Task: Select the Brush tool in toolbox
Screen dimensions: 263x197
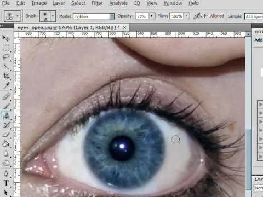Action: [x=6, y=106]
